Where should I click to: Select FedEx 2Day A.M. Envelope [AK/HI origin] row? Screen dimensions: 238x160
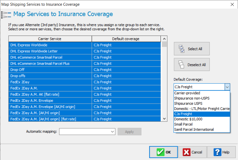point(85,107)
